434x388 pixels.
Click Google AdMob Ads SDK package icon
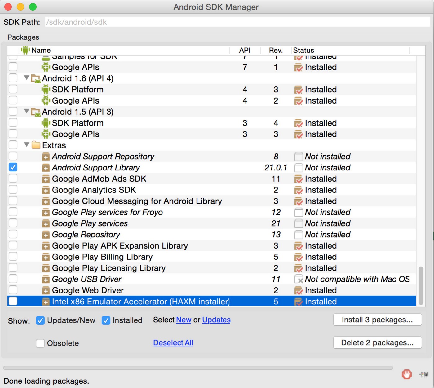coord(46,179)
